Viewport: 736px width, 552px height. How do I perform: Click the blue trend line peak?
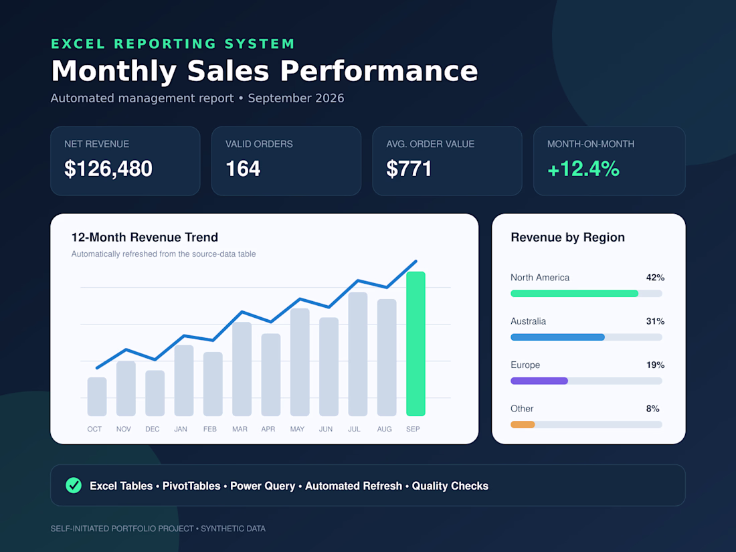pyautogui.click(x=416, y=262)
